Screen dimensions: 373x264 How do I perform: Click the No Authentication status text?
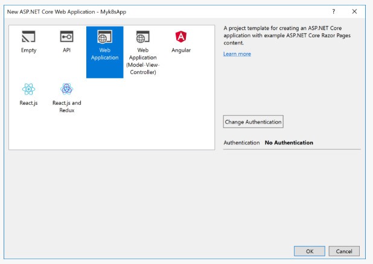click(289, 143)
